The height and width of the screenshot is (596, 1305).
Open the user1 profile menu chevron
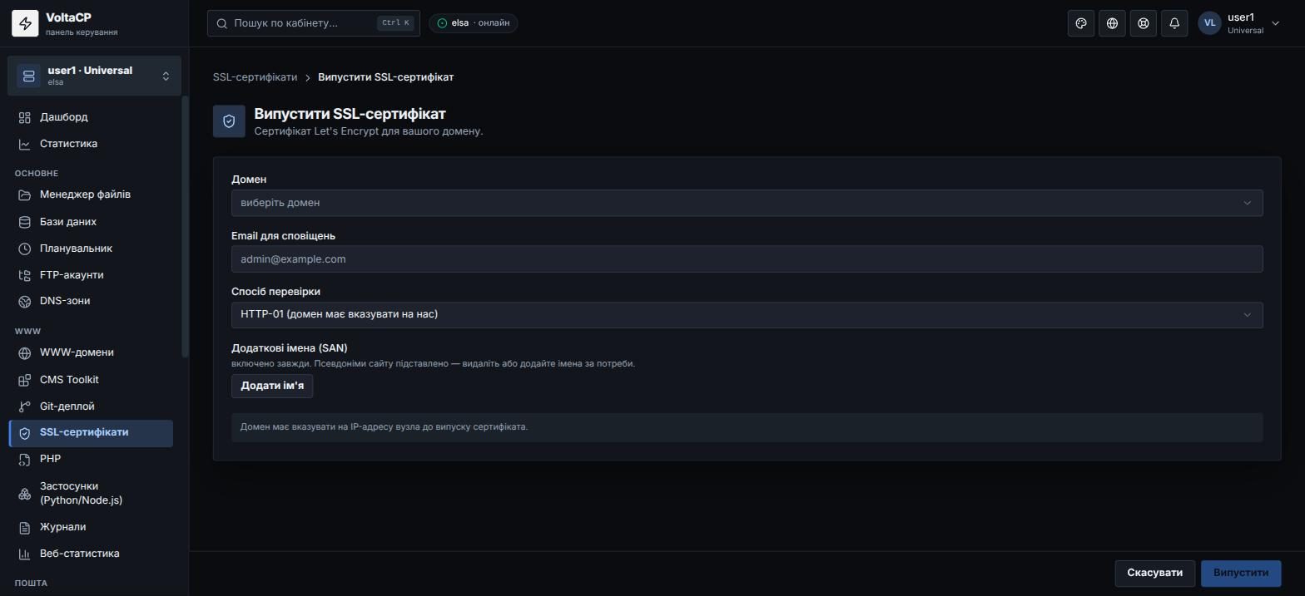pos(1275,23)
